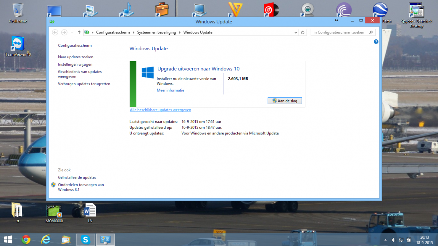
Task: Click the Windows Start button
Action: pos(8,239)
